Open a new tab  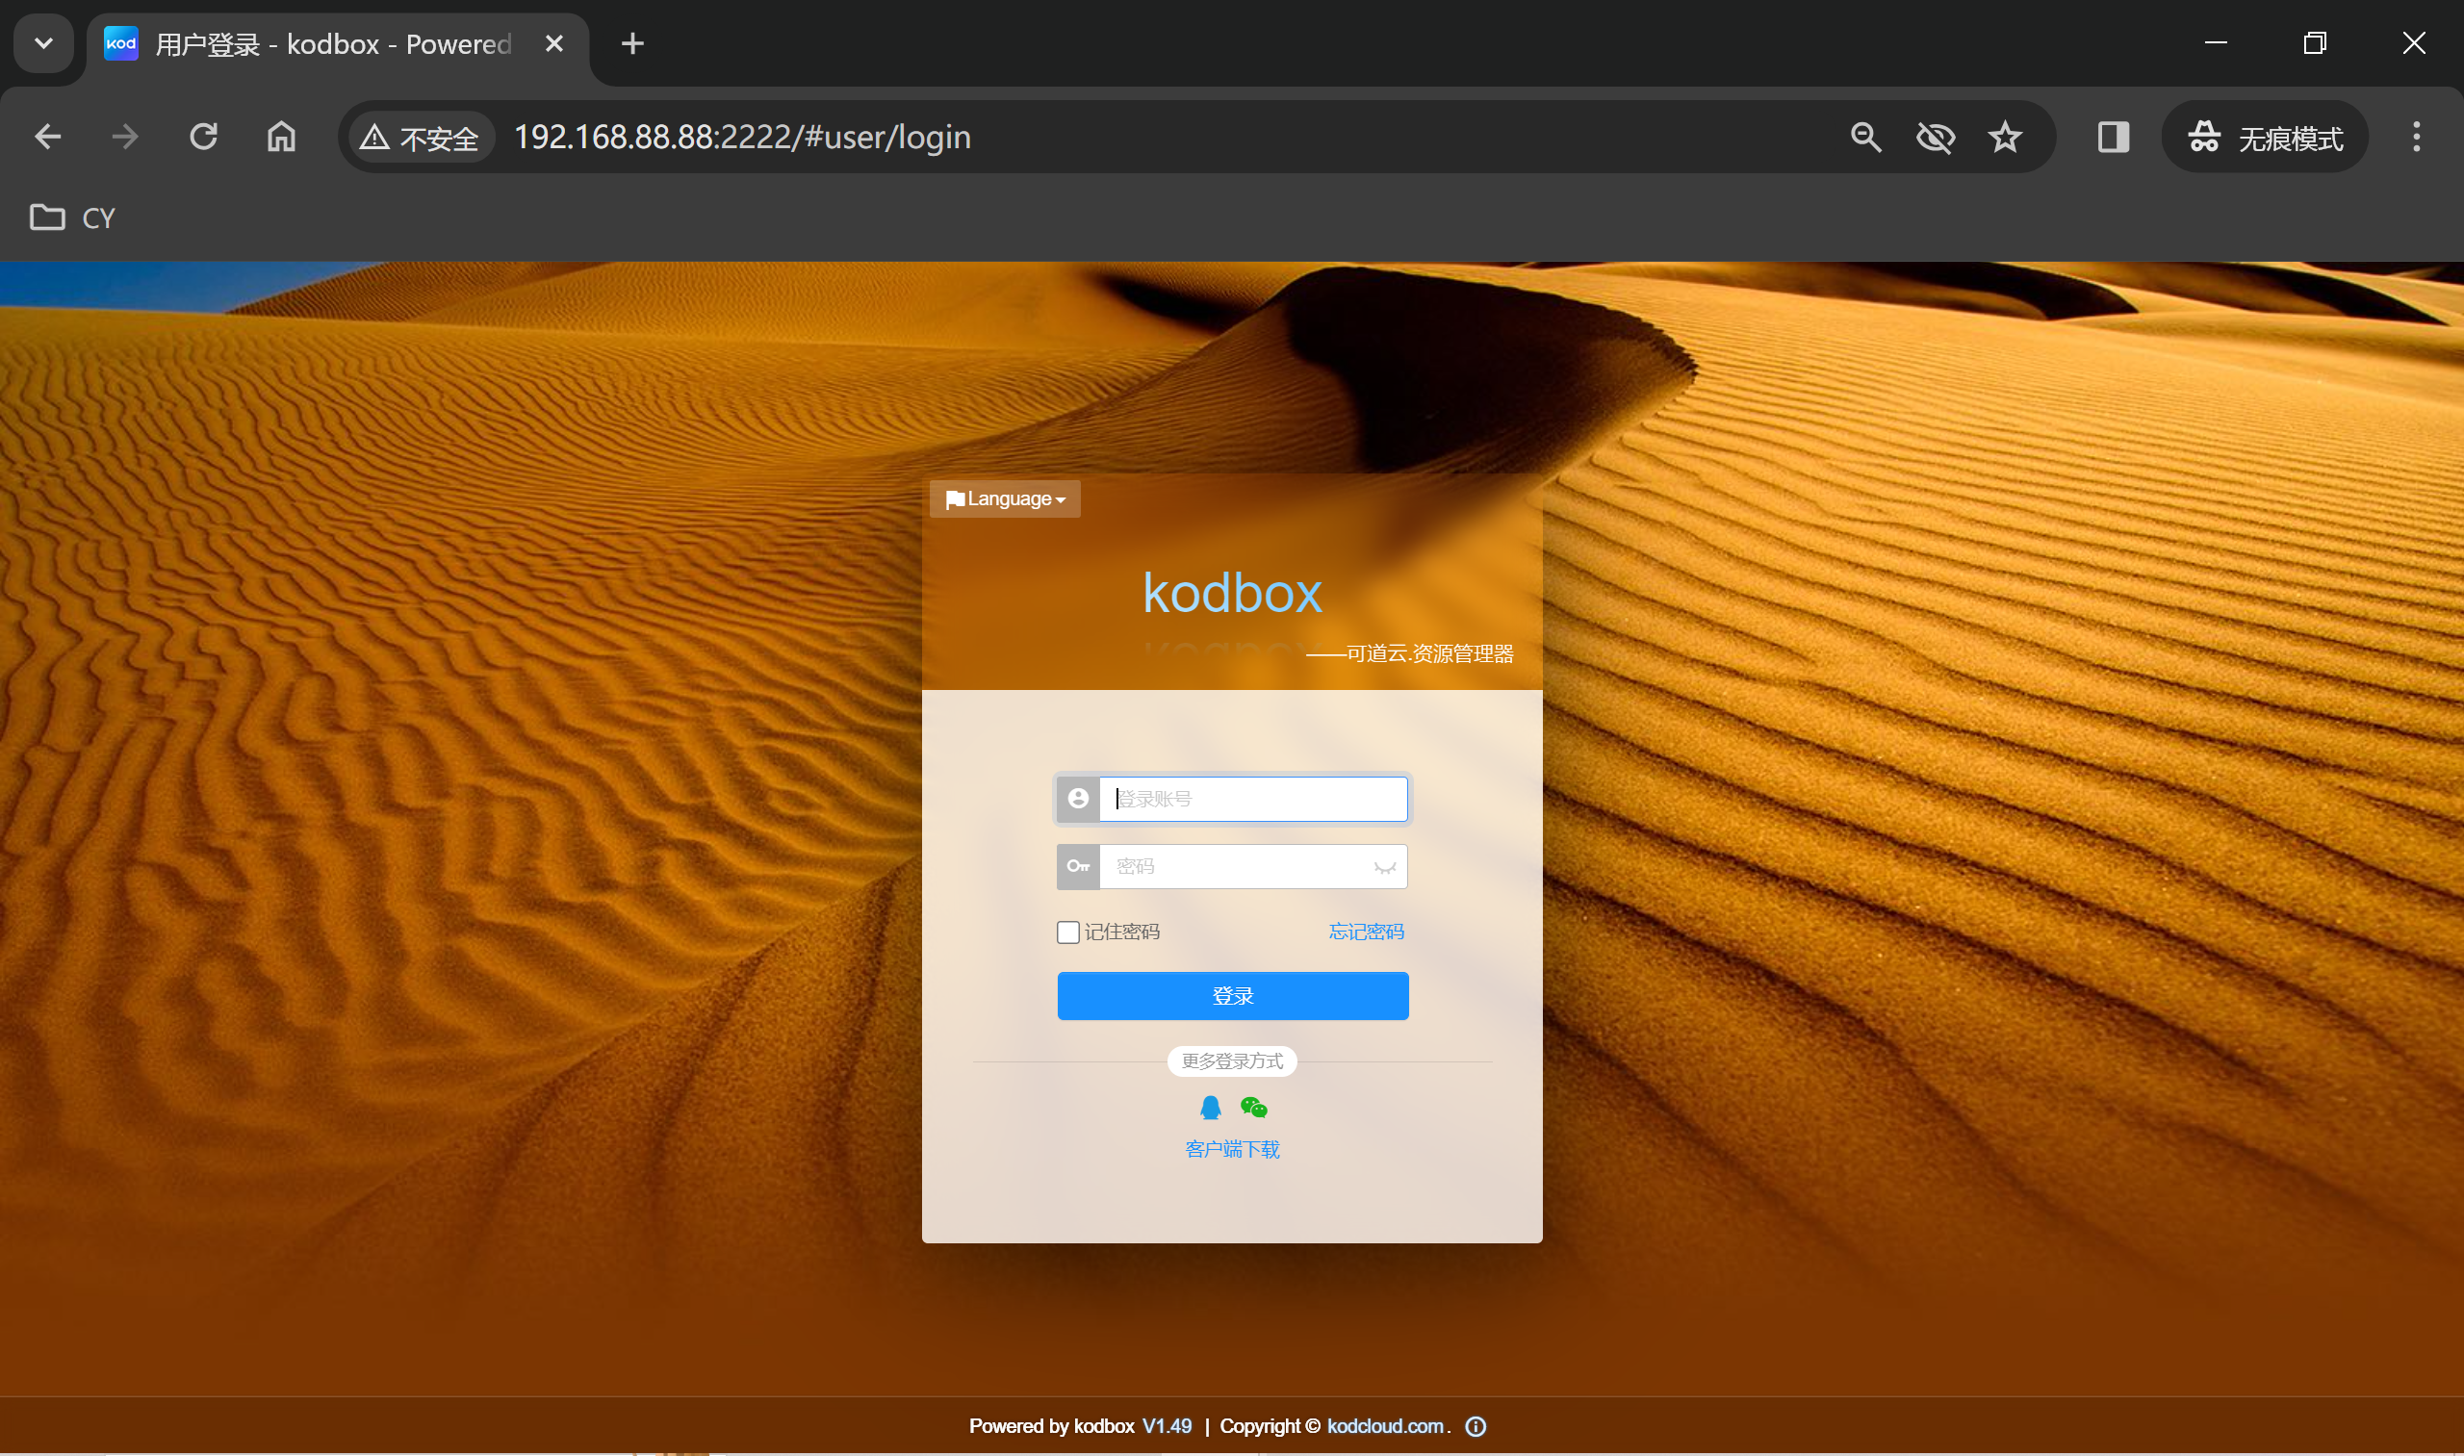(x=633, y=44)
